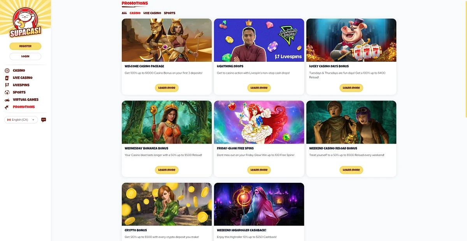Switch to the Live Casino promotions tab
467x241 pixels.
(x=152, y=13)
